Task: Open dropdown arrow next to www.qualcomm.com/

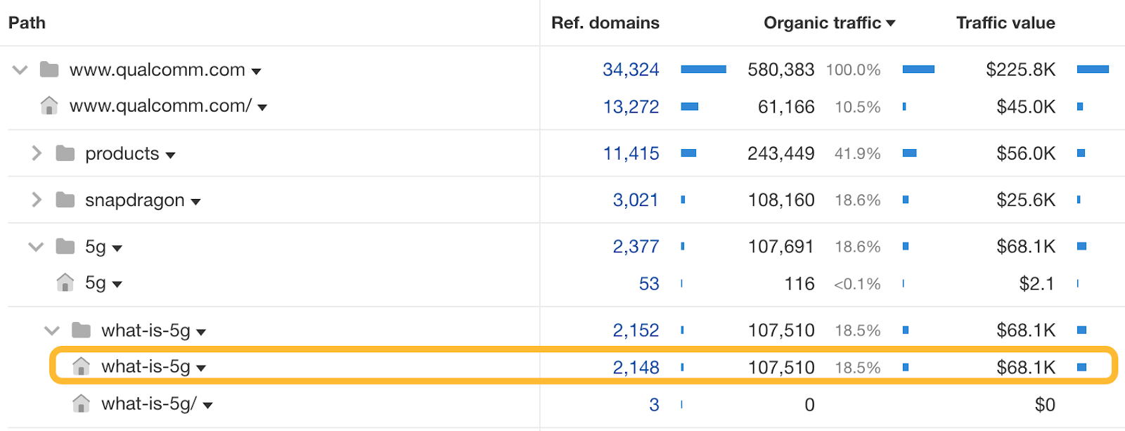Action: 262,108
